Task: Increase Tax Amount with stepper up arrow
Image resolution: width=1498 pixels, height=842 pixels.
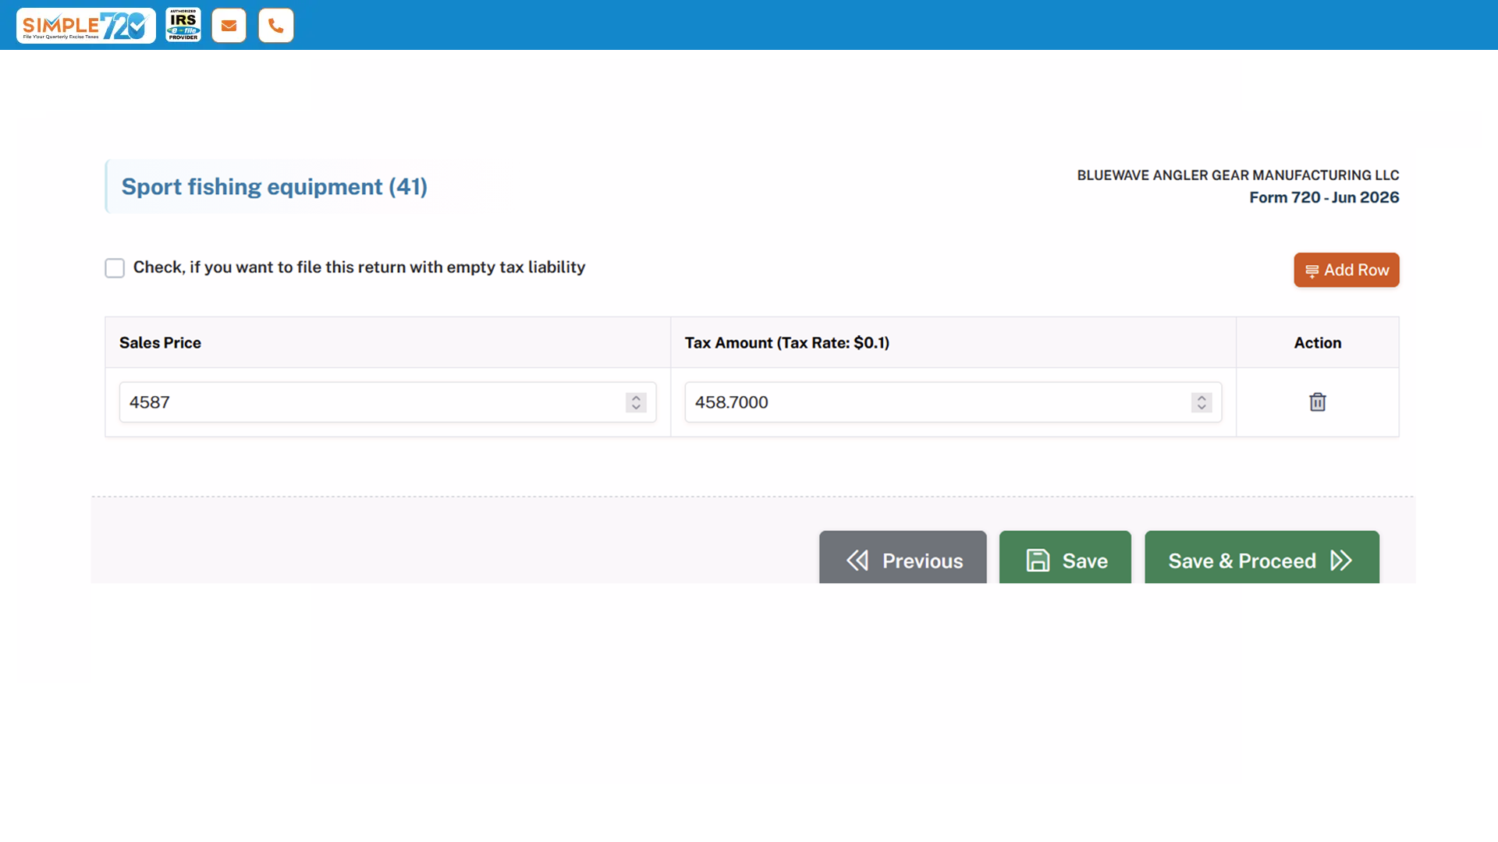Action: pos(1202,398)
